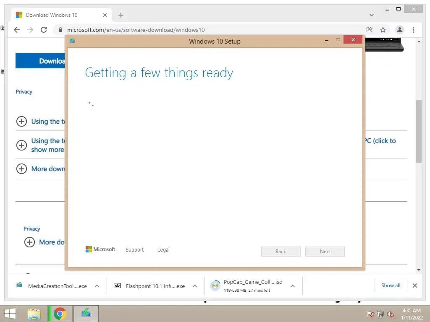
Task: Click the address bar URL
Action: (136, 30)
